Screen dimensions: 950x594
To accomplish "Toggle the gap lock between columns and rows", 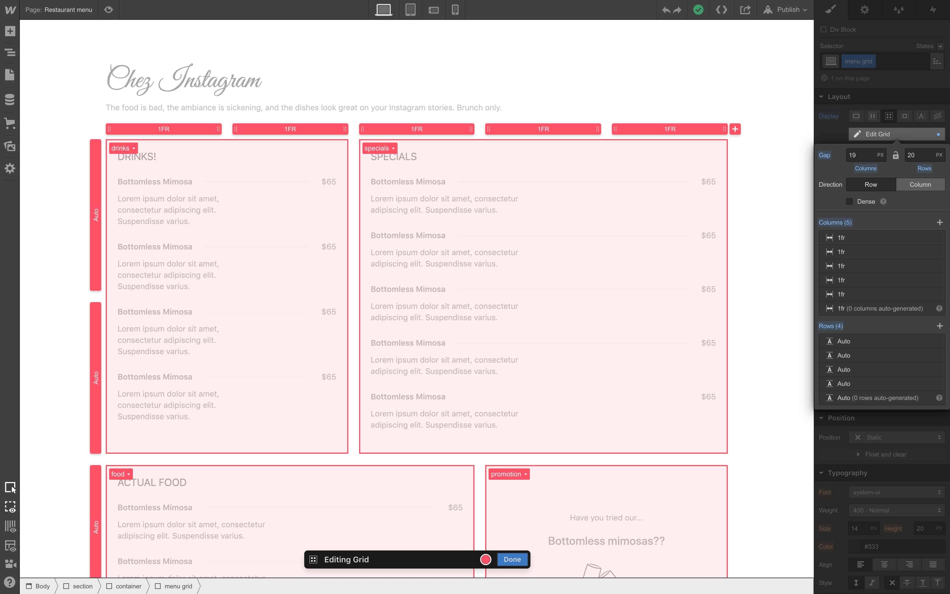I will (x=896, y=155).
